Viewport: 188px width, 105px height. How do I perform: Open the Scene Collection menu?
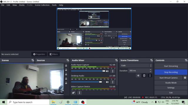pyautogui.click(x=42, y=5)
